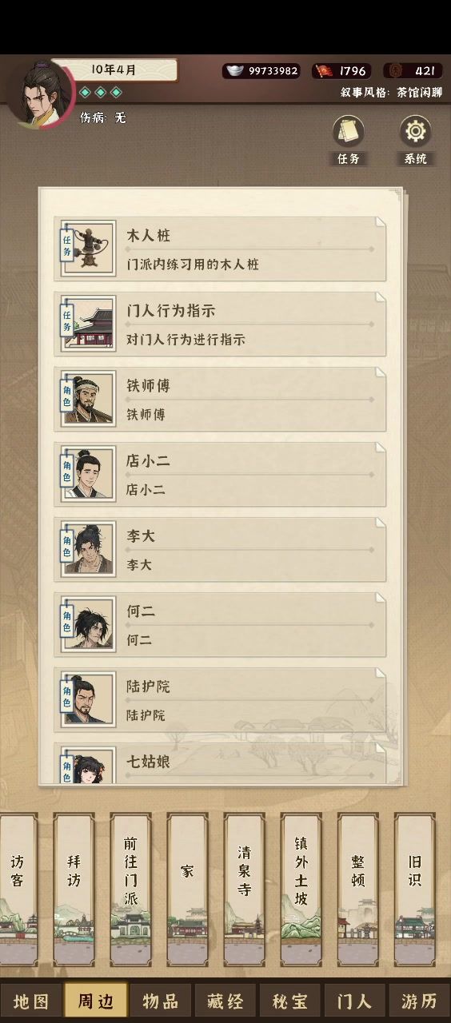Open the 任务 scroll icon
Screen dimensions: 451x1023
click(x=349, y=133)
